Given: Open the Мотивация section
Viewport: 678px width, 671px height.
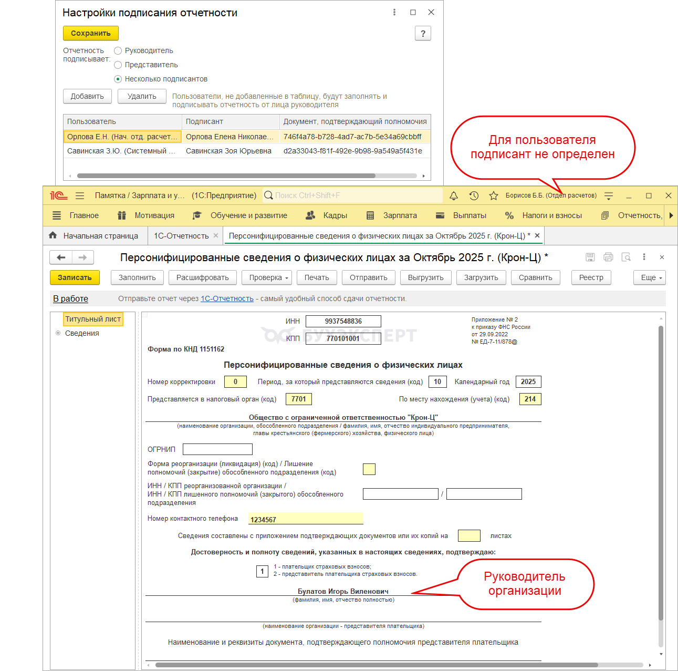Looking at the screenshot, I should [x=154, y=215].
